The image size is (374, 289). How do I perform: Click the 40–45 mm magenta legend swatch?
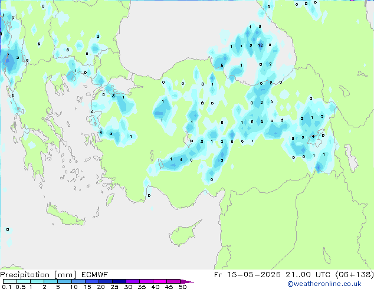160,281
